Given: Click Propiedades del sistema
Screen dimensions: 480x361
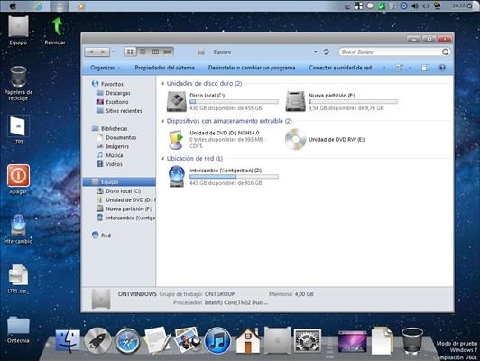Looking at the screenshot, I should coord(165,68).
